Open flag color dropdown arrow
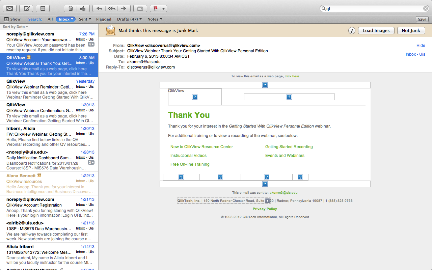432x270 pixels. tap(164, 8)
